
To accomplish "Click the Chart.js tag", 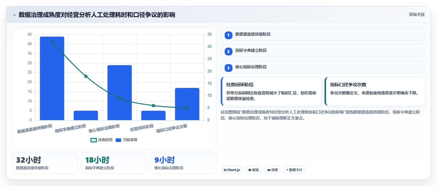I will [232, 170].
